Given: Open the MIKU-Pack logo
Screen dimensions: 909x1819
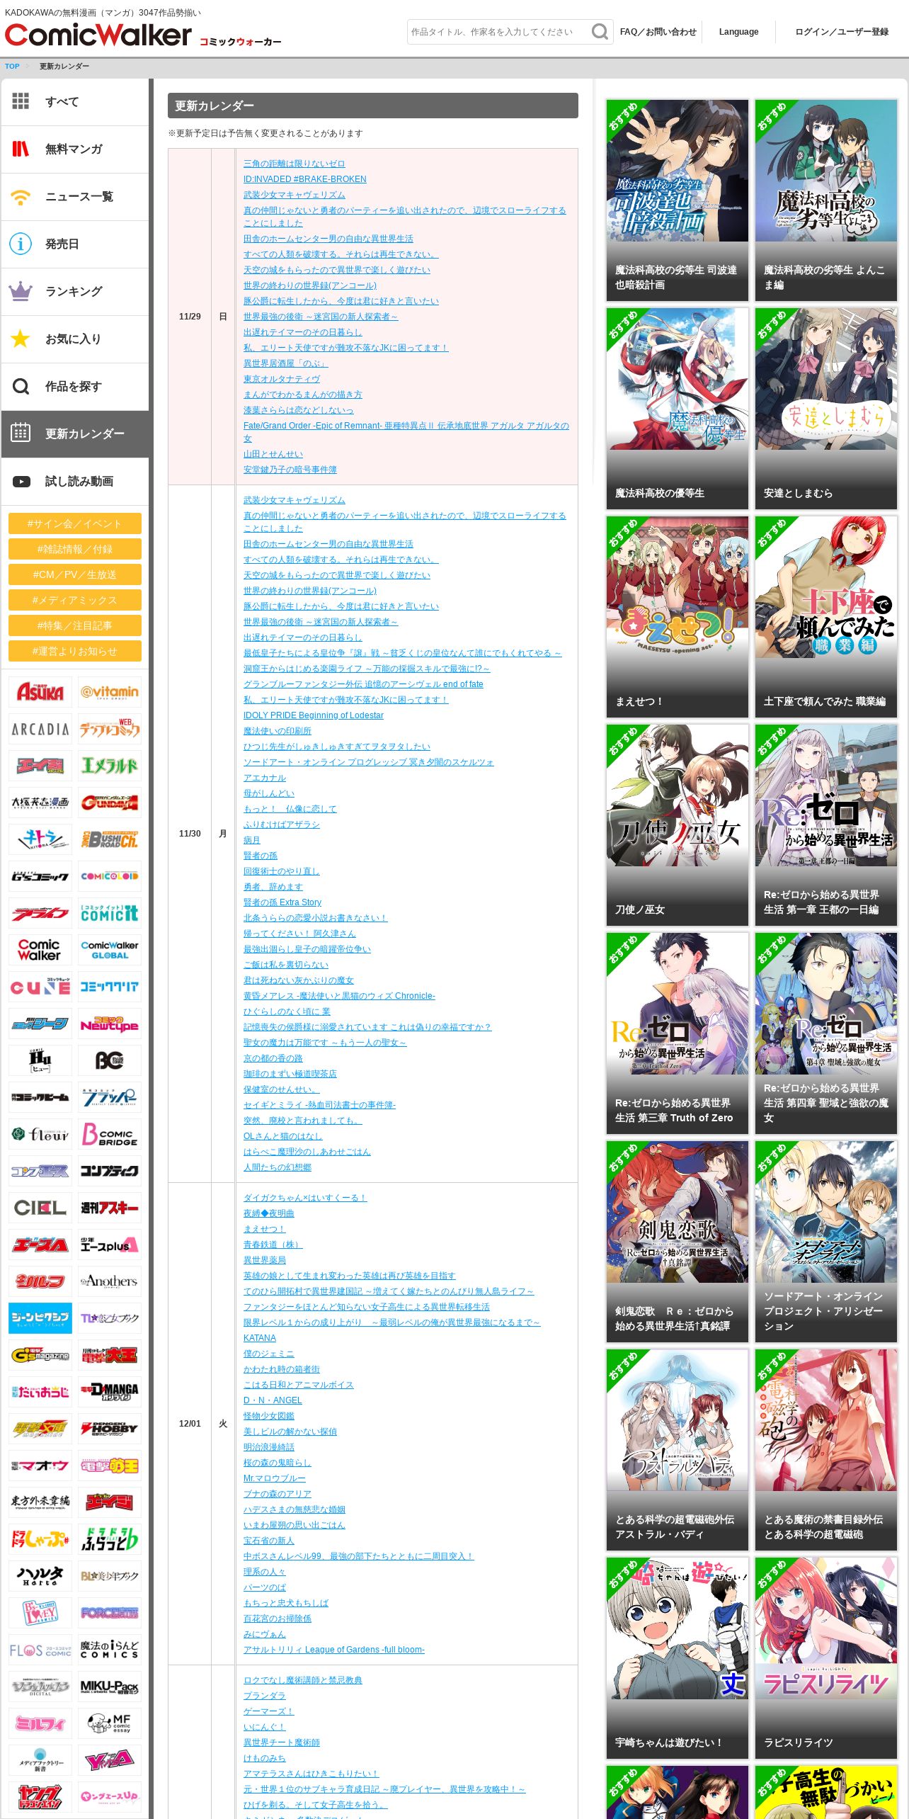Looking at the screenshot, I should (109, 1687).
